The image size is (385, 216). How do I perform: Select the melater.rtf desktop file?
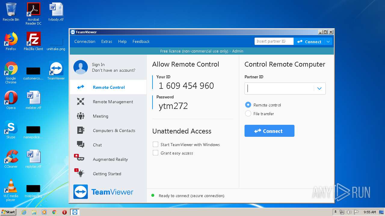pos(33,100)
